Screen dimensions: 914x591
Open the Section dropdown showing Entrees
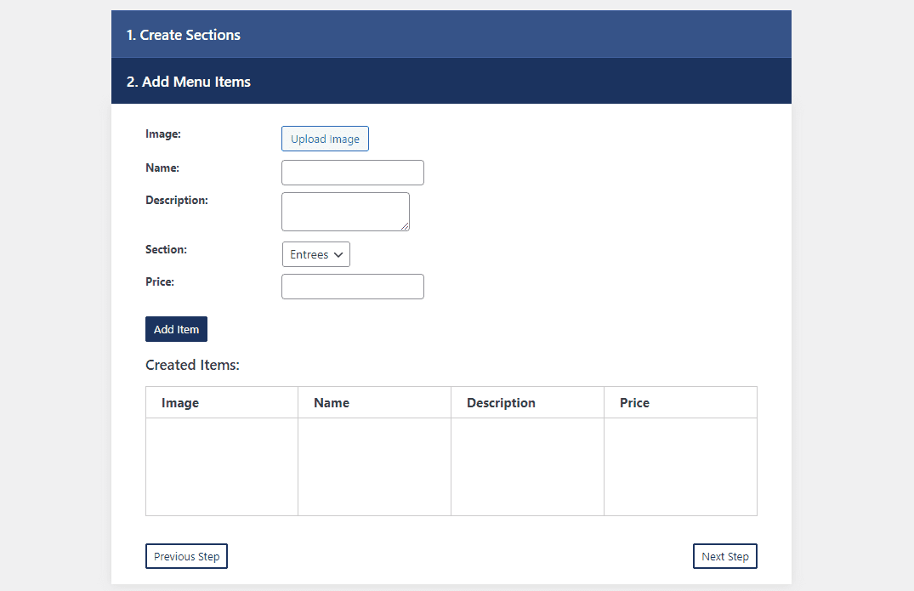[x=315, y=253]
